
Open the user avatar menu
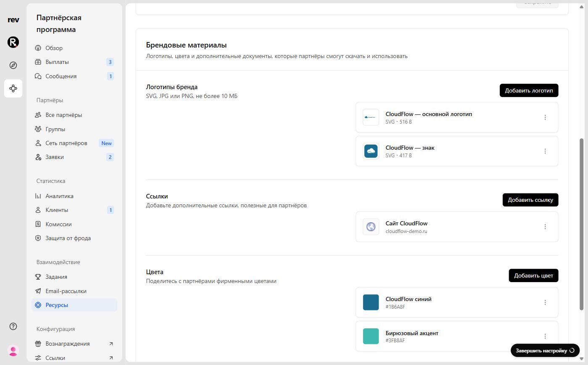point(13,350)
